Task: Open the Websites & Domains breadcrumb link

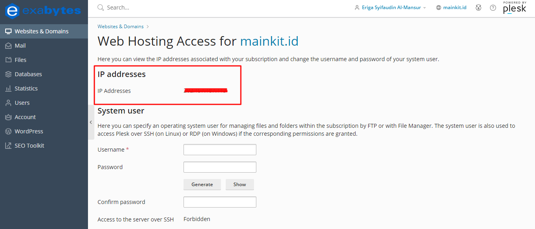Action: [x=120, y=26]
